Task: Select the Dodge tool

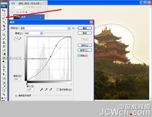Action: 4,62
